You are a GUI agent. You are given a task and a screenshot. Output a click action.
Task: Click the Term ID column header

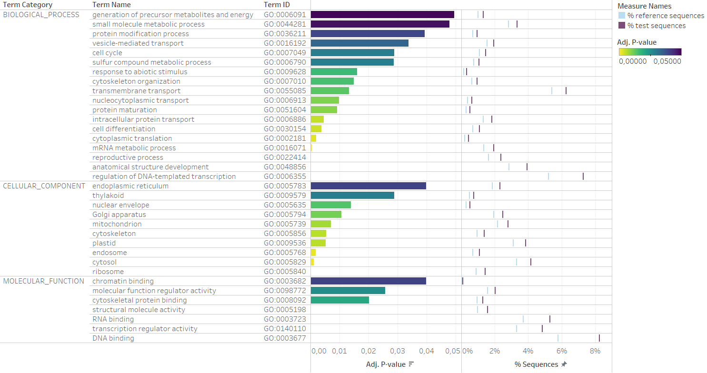point(277,5)
